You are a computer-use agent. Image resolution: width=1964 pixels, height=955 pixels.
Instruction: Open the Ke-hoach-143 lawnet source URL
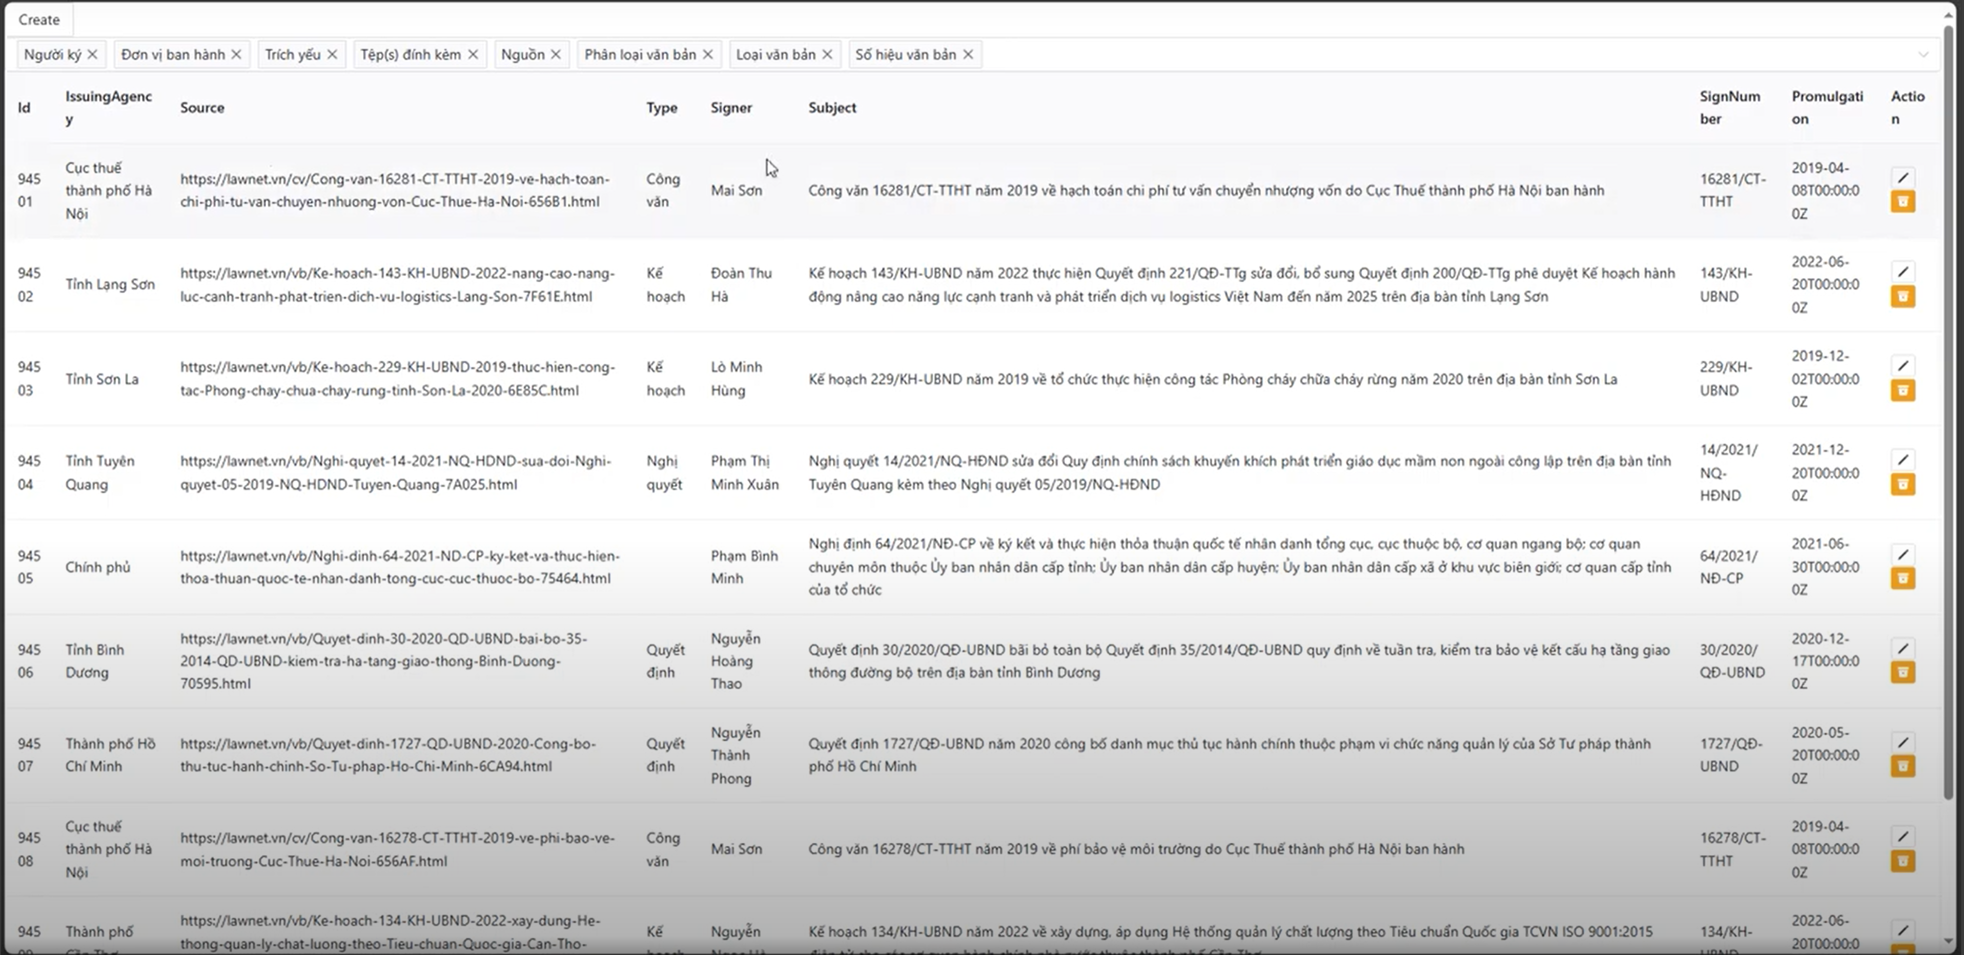point(397,284)
